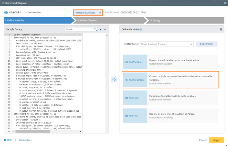Click line '0 unknown protocol drops'
The width and height of the screenshot is (228, 147).
point(33,102)
